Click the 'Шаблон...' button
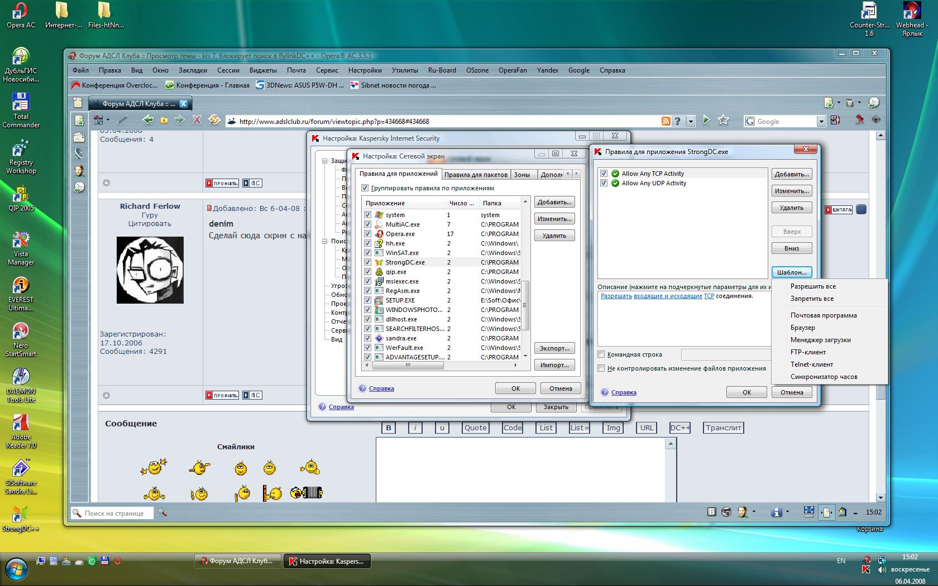 pyautogui.click(x=792, y=272)
